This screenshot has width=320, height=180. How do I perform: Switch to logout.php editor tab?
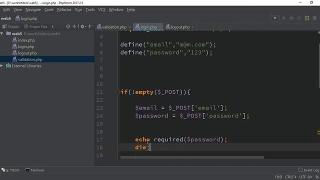(x=179, y=27)
